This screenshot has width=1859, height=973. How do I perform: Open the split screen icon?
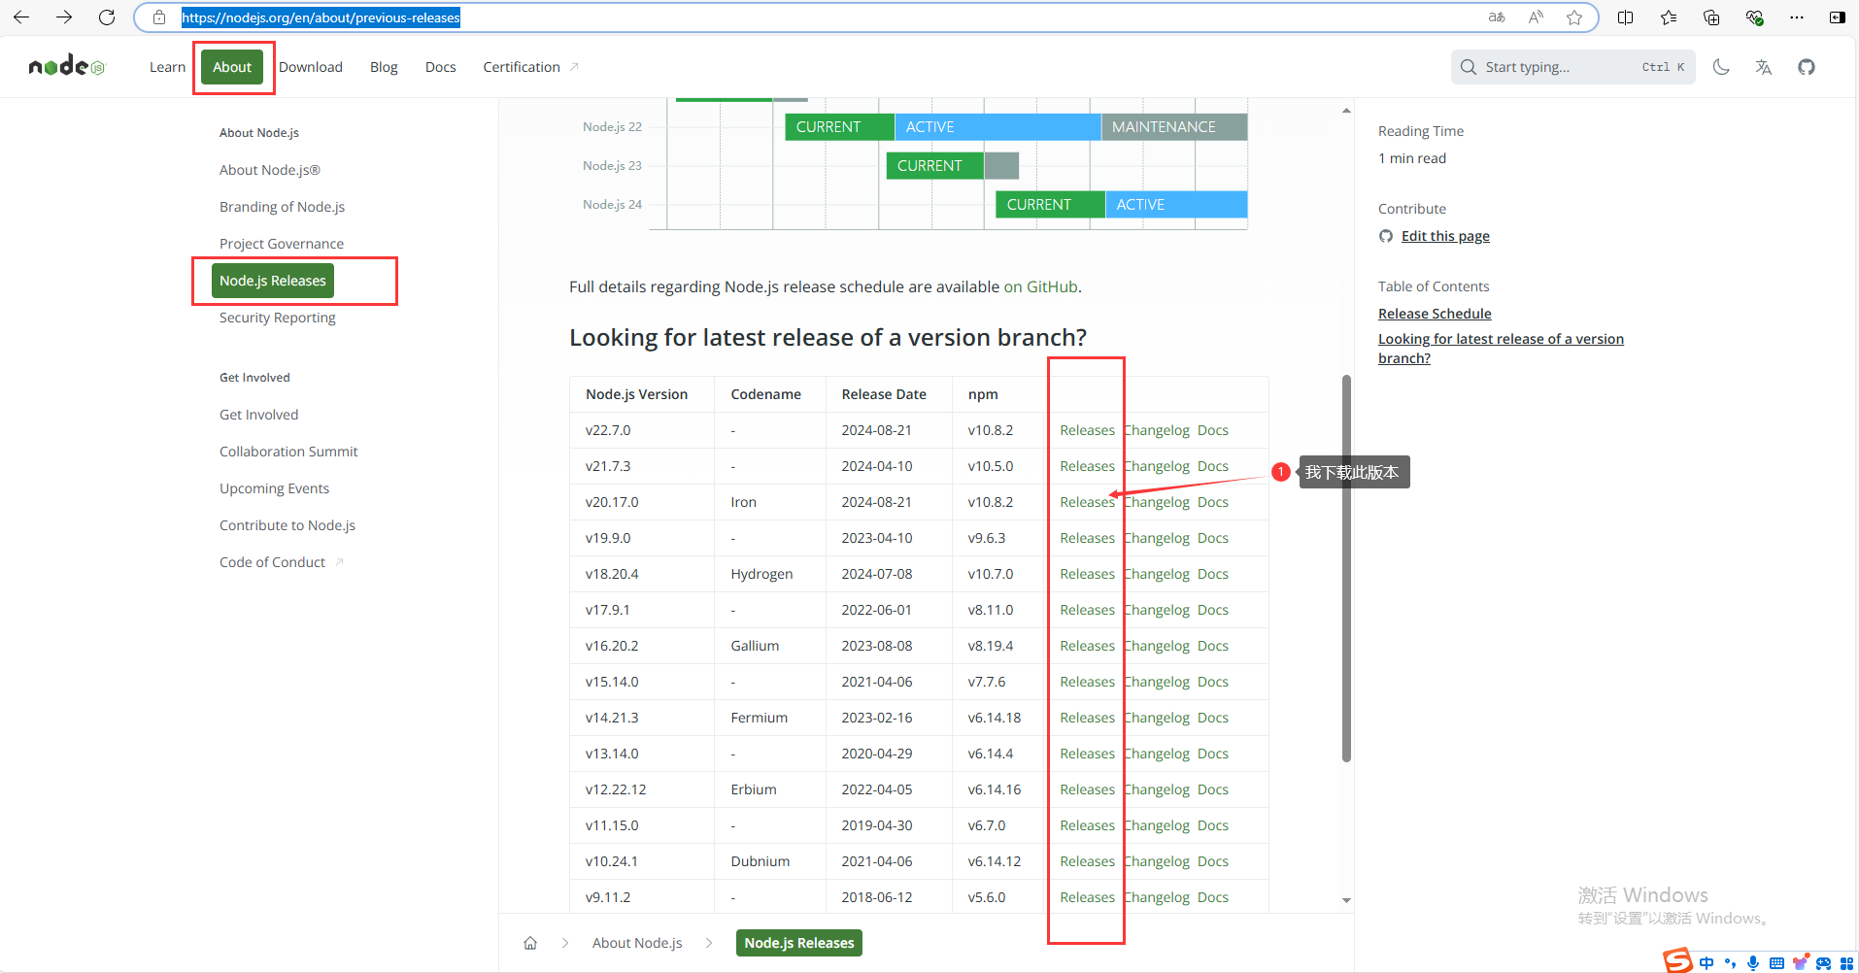[x=1626, y=17]
